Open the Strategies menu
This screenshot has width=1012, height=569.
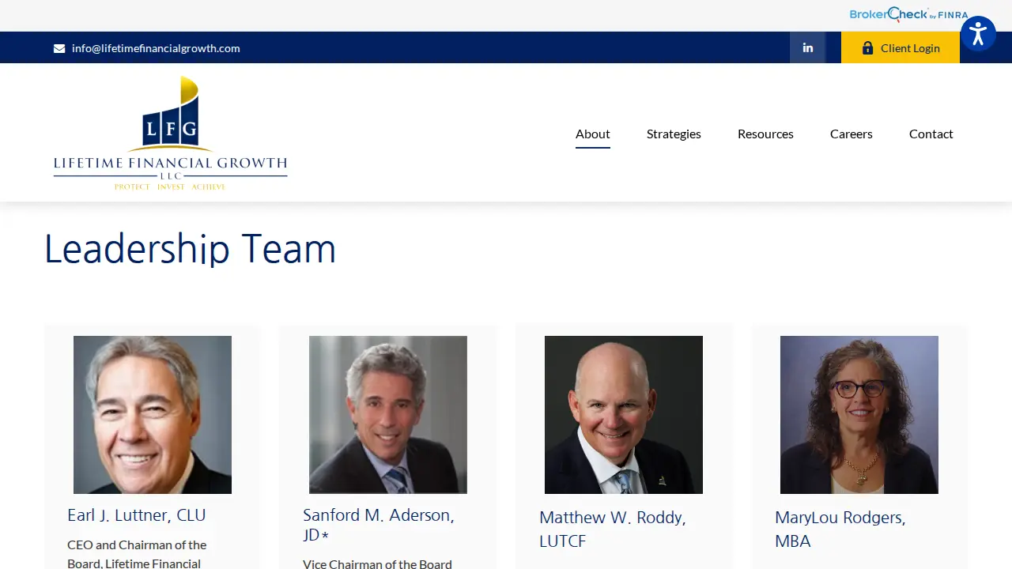[674, 134]
